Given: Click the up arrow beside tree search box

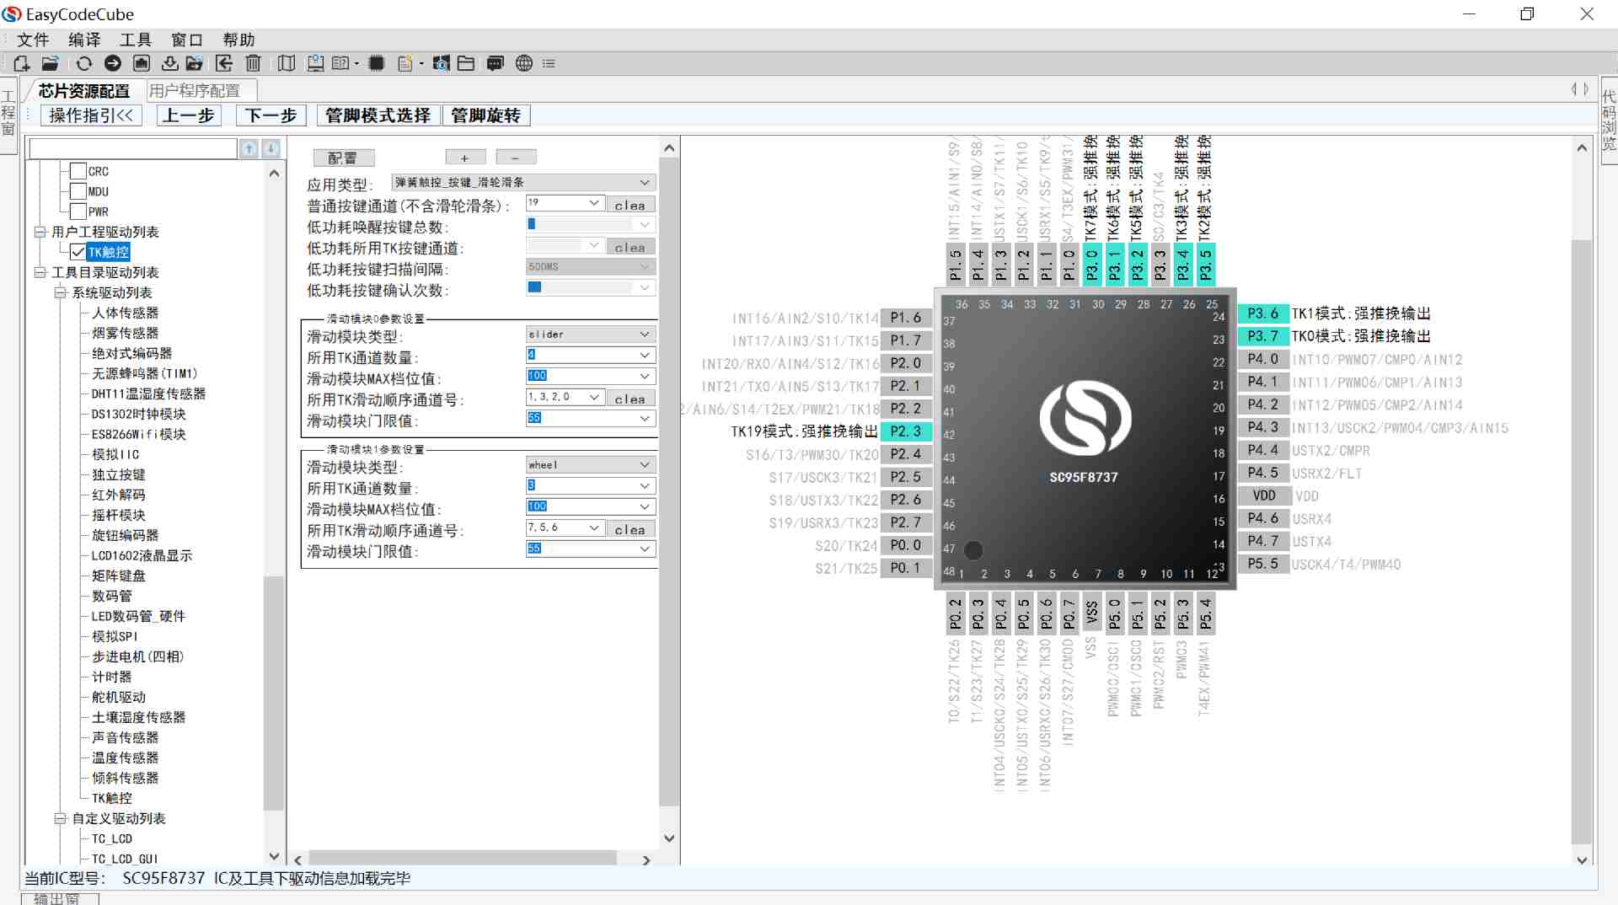Looking at the screenshot, I should pos(249,149).
